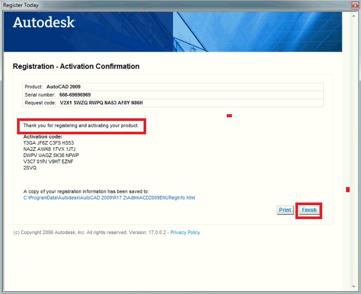This screenshot has height=294, width=361.
Task: Click the Autodesk logo in the banner
Action: (44, 23)
